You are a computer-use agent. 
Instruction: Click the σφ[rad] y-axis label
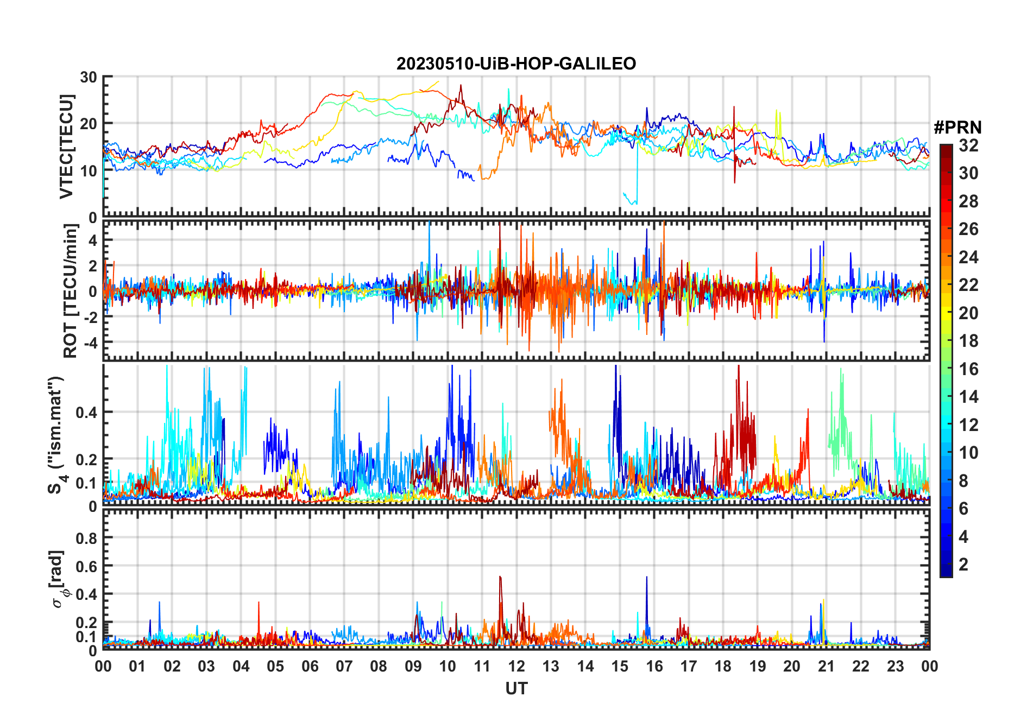click(59, 579)
